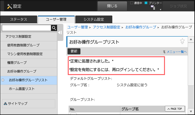This screenshot has height=115, width=195.
Task: Open 使用枚数制限グループ menu item
Action: (29, 45)
